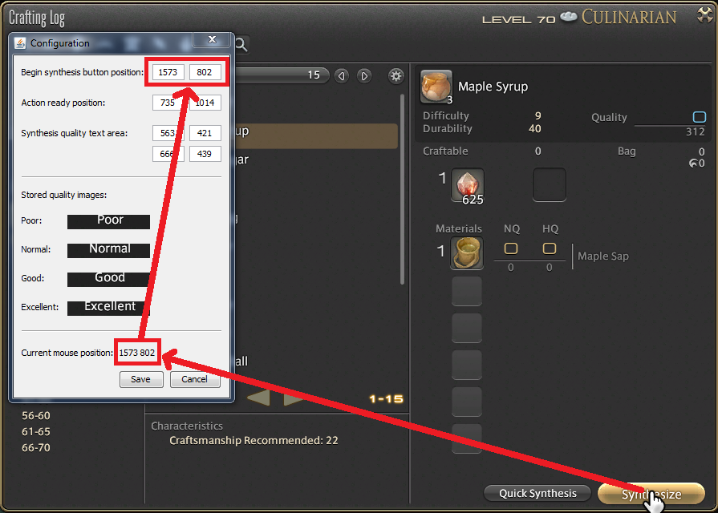Click the Maple Syrup recipe title
Screen dimensions: 718x513
[x=493, y=87]
